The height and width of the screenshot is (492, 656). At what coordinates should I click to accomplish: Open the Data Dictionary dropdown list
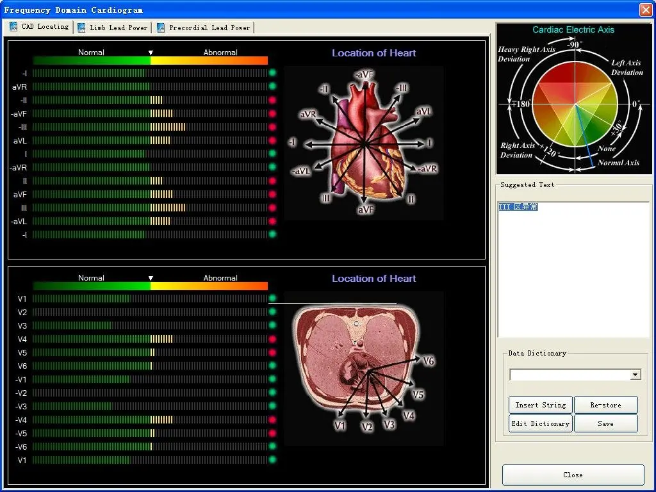pos(635,375)
